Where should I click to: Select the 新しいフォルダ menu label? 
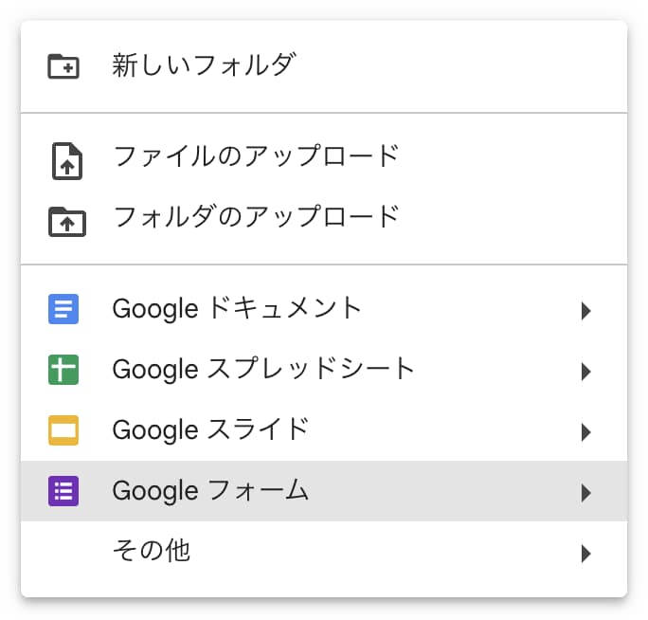coord(204,65)
